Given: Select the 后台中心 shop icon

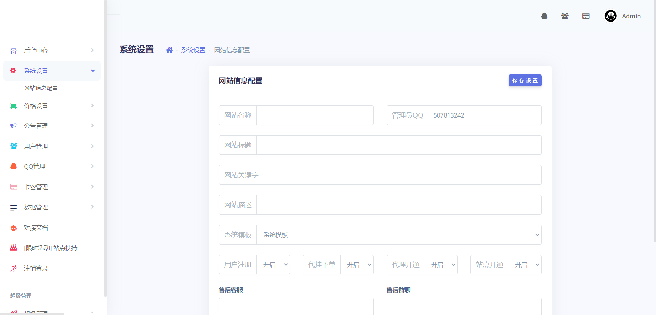Looking at the screenshot, I should (14, 51).
